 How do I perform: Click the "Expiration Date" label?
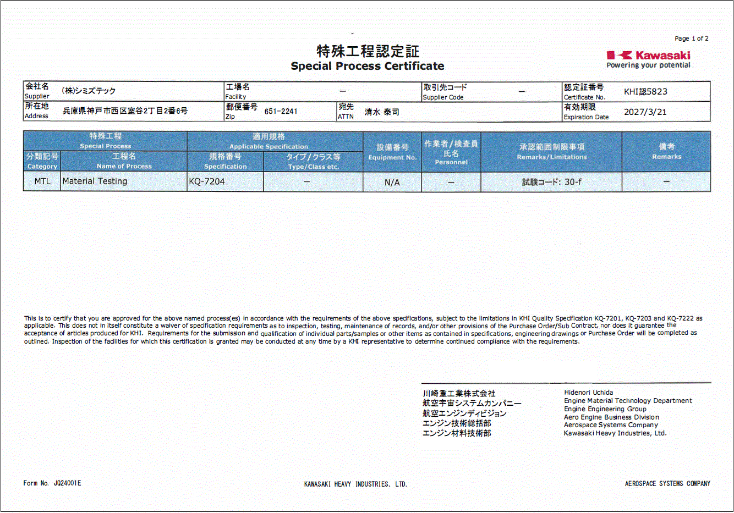point(586,117)
